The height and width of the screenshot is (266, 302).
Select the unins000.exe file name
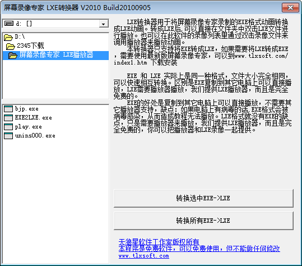35,136
